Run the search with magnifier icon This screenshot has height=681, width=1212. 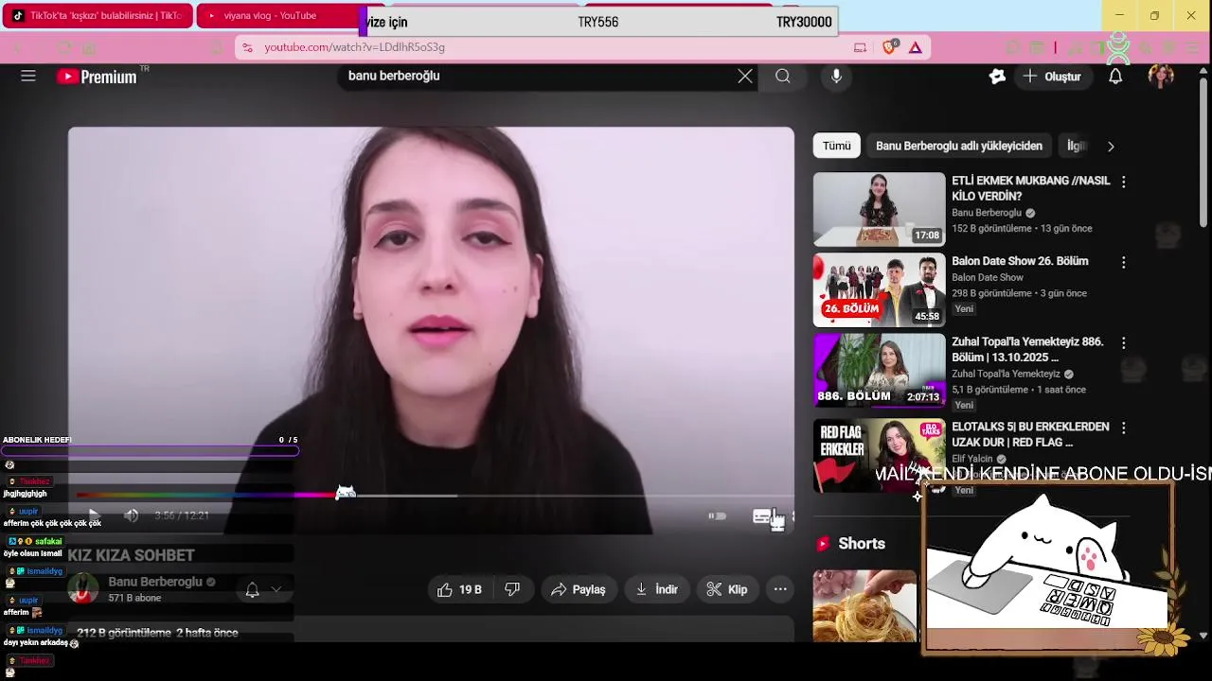click(x=782, y=76)
